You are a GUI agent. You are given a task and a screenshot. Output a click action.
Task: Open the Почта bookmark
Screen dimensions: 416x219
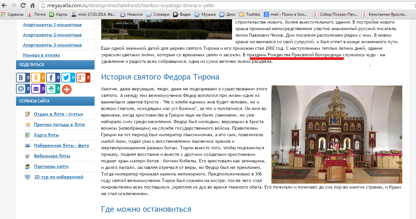pyautogui.click(x=37, y=14)
